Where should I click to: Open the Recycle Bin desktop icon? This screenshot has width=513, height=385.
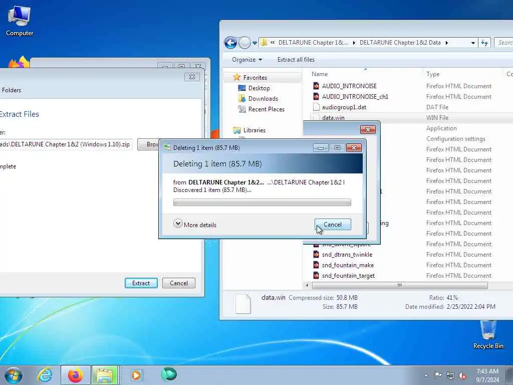click(488, 334)
